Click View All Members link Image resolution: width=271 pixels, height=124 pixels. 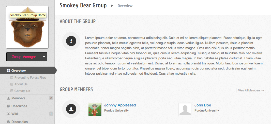click(251, 90)
